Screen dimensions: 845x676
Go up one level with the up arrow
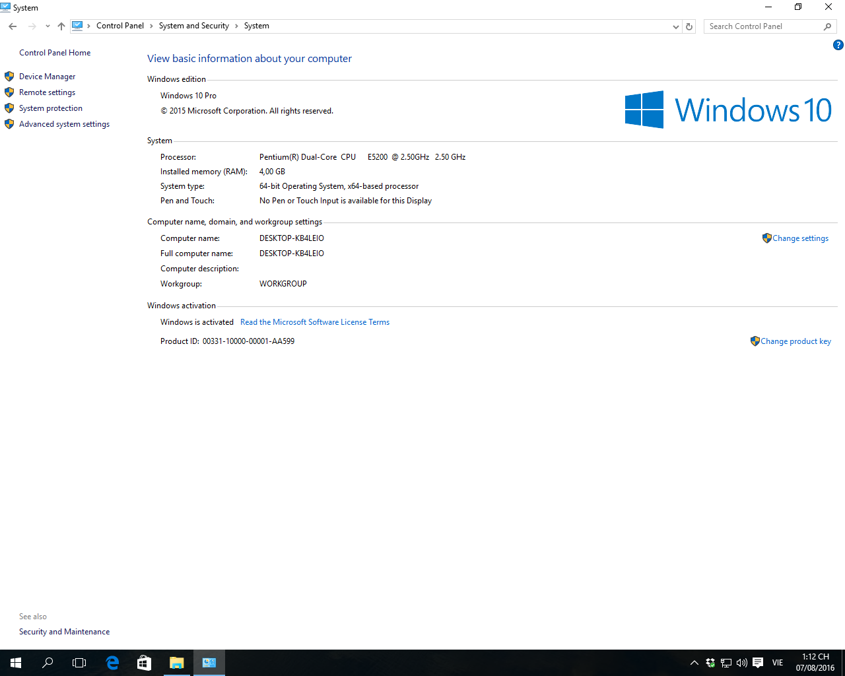tap(61, 26)
